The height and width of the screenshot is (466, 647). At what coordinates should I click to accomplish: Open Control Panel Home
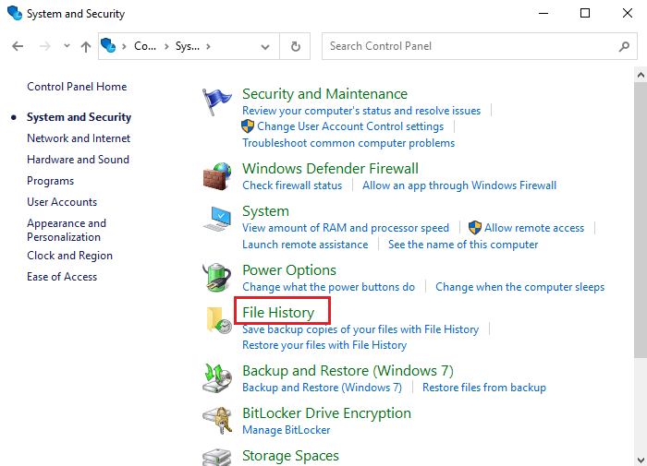tap(77, 87)
